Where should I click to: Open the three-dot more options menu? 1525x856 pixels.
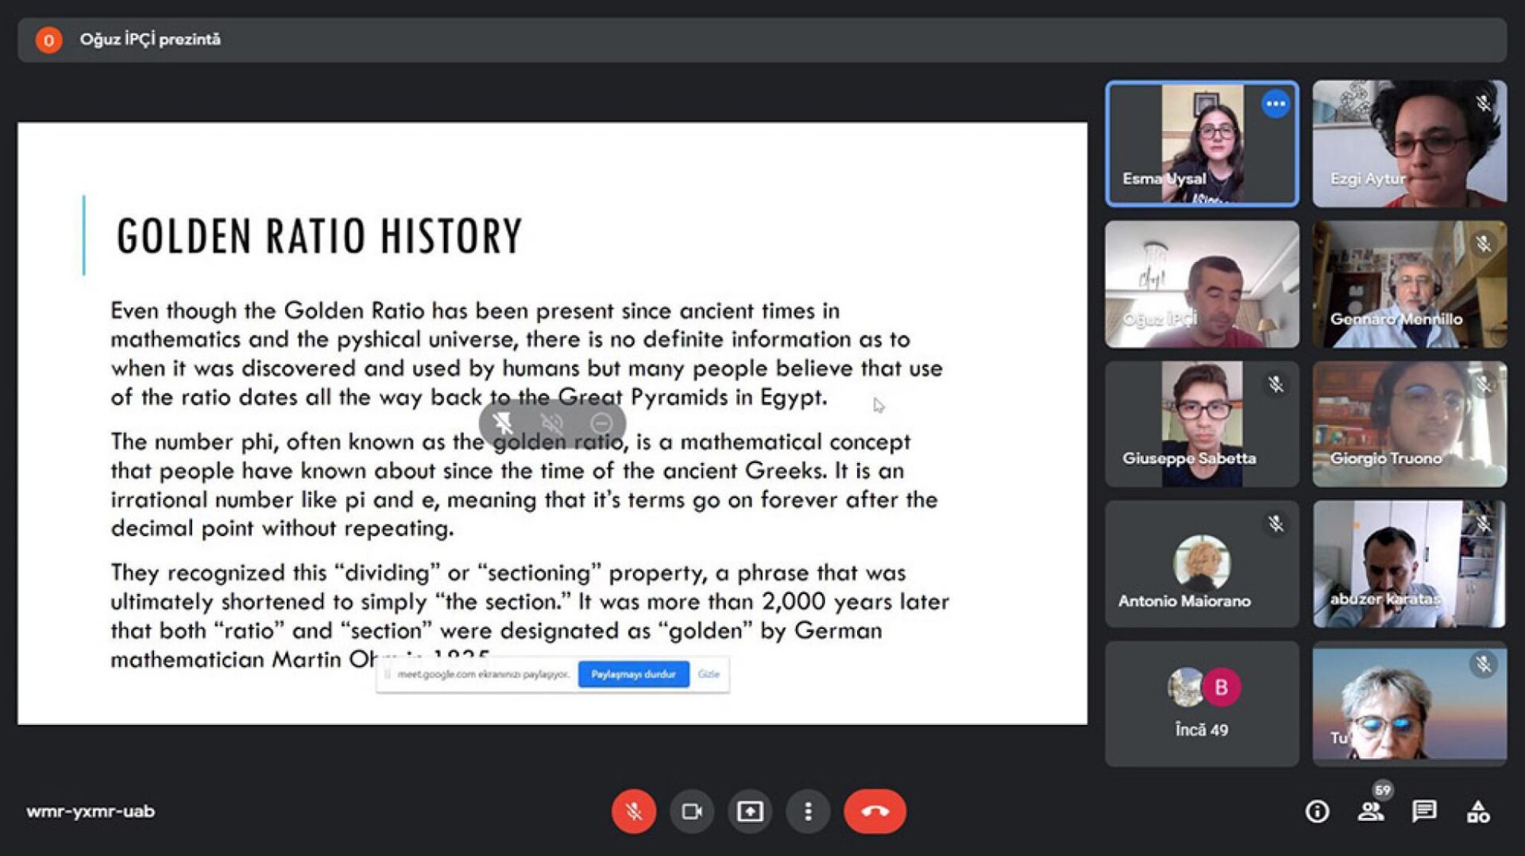(x=808, y=812)
